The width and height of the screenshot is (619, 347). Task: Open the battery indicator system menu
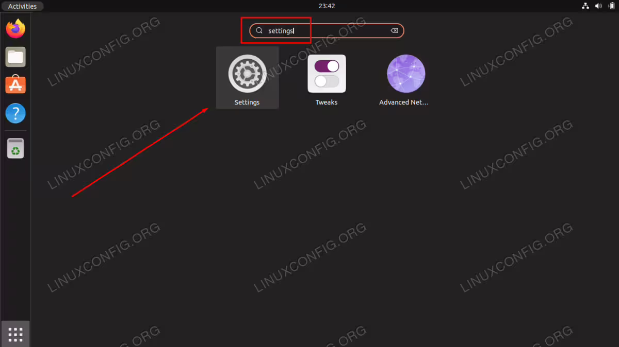click(611, 6)
